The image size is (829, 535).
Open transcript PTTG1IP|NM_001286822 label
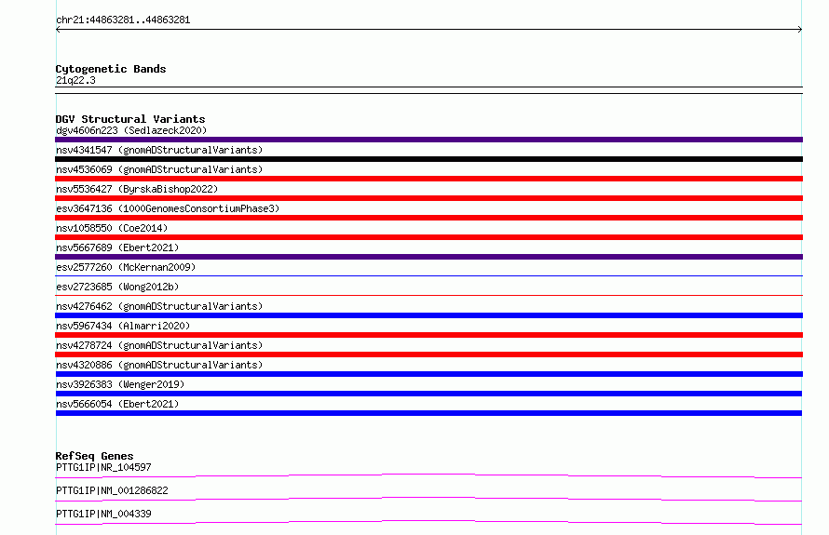(112, 490)
